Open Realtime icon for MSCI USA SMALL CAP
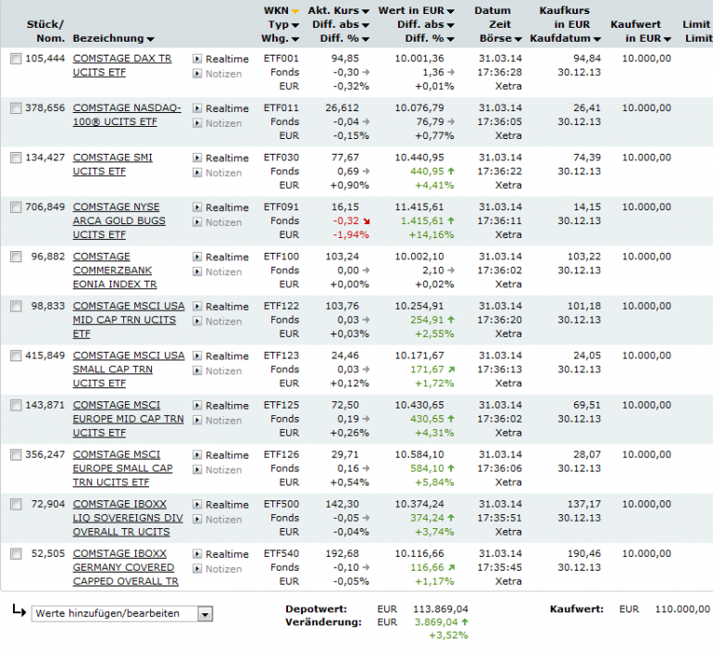 coord(197,356)
